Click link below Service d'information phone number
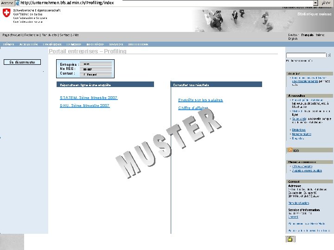This screenshot has width=334, height=250. (x=293, y=217)
